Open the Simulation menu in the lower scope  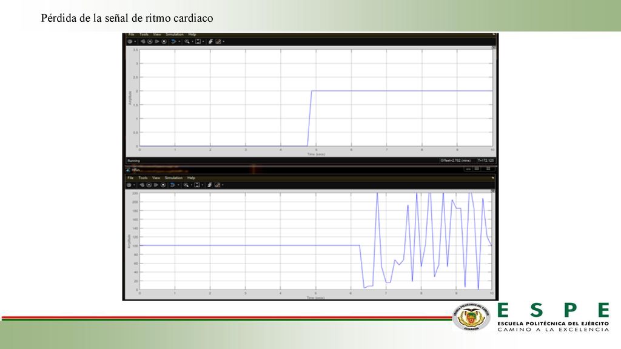pyautogui.click(x=173, y=178)
